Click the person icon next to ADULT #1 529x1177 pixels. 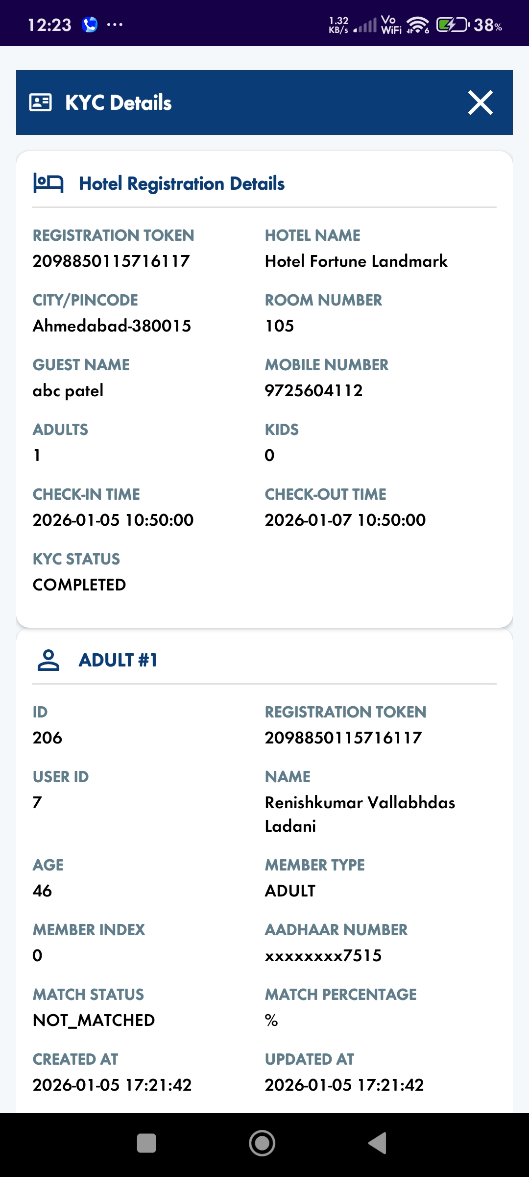tap(49, 660)
